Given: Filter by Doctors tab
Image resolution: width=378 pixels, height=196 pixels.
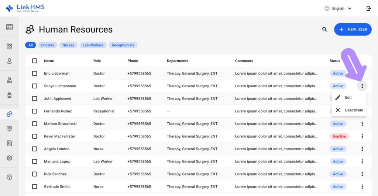Looking at the screenshot, I should pyautogui.click(x=48, y=45).
